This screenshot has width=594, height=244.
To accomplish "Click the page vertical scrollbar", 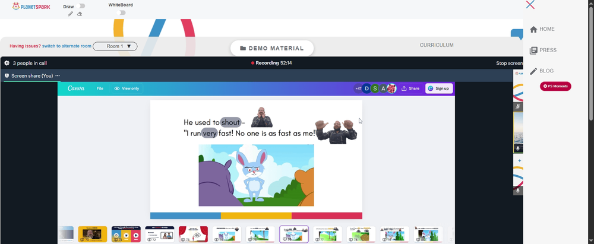I will tap(592, 64).
